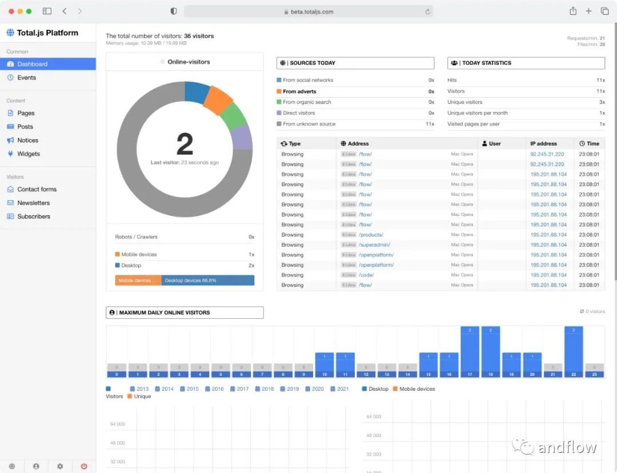
Task: Click the /superadmin/ address link
Action: click(374, 244)
